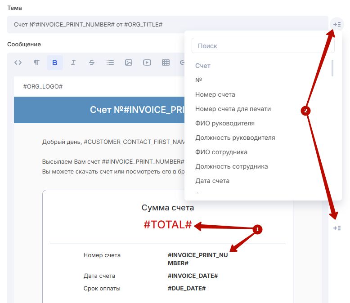Viewport: 350px width, 303px height.
Task: Choose 'Номер счета для печати' variable
Action: pos(233,109)
